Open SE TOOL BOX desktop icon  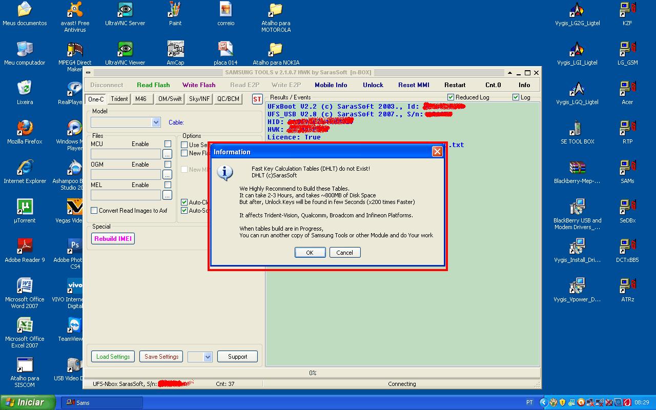(577, 132)
